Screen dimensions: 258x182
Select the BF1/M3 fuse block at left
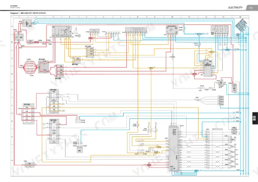[28, 114]
